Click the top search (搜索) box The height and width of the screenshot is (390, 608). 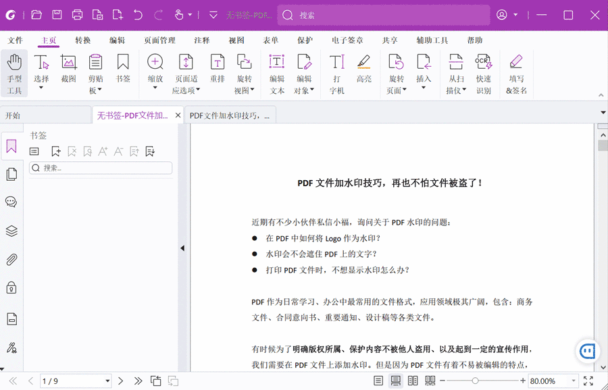384,15
